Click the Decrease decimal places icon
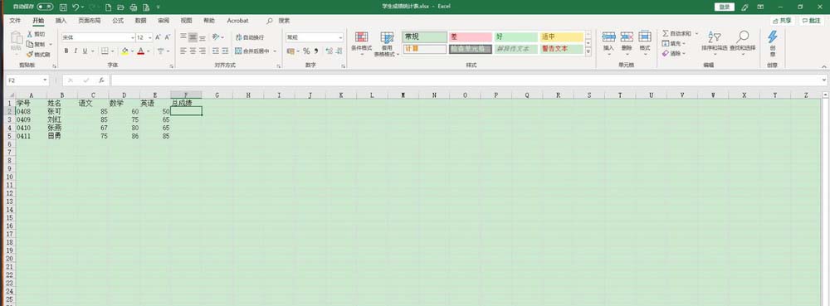This screenshot has width=830, height=306. tap(339, 51)
